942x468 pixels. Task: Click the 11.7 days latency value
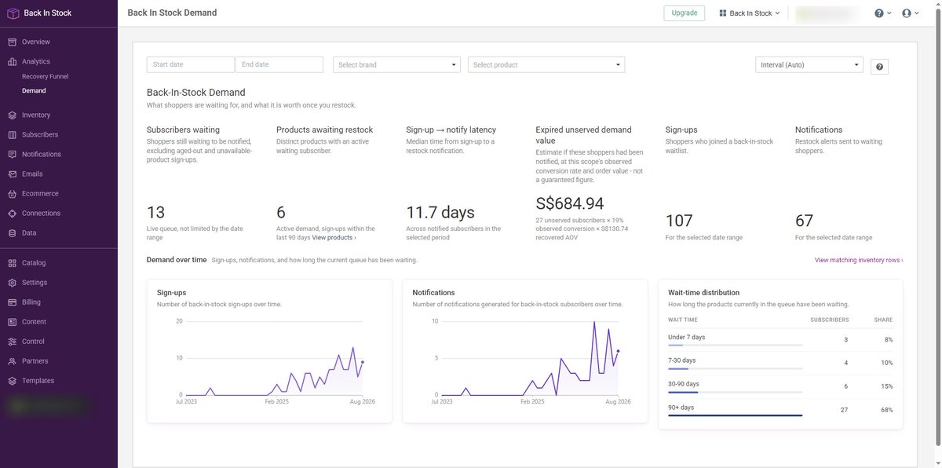(440, 212)
